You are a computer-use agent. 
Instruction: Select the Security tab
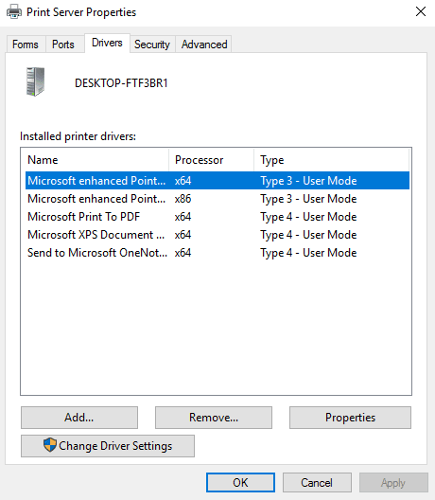click(x=152, y=45)
